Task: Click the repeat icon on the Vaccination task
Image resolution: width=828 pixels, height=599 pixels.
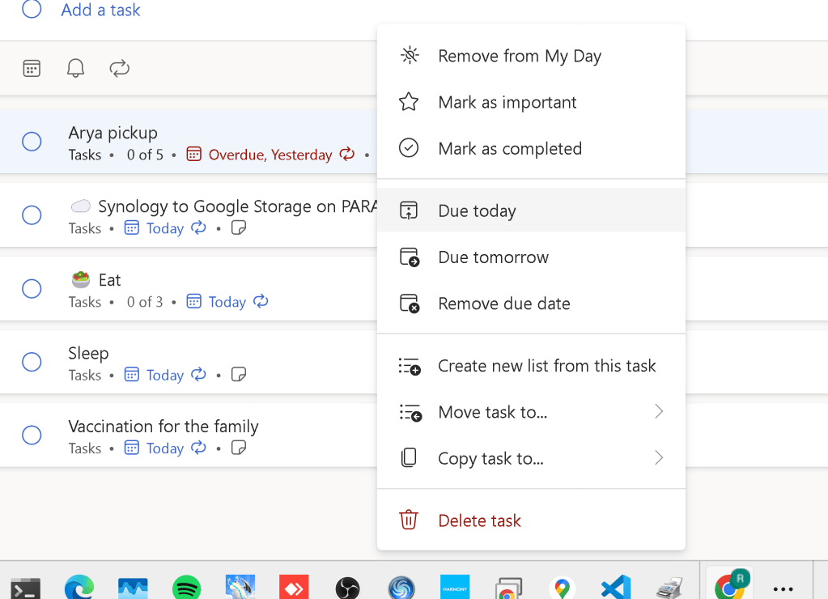Action: (198, 448)
